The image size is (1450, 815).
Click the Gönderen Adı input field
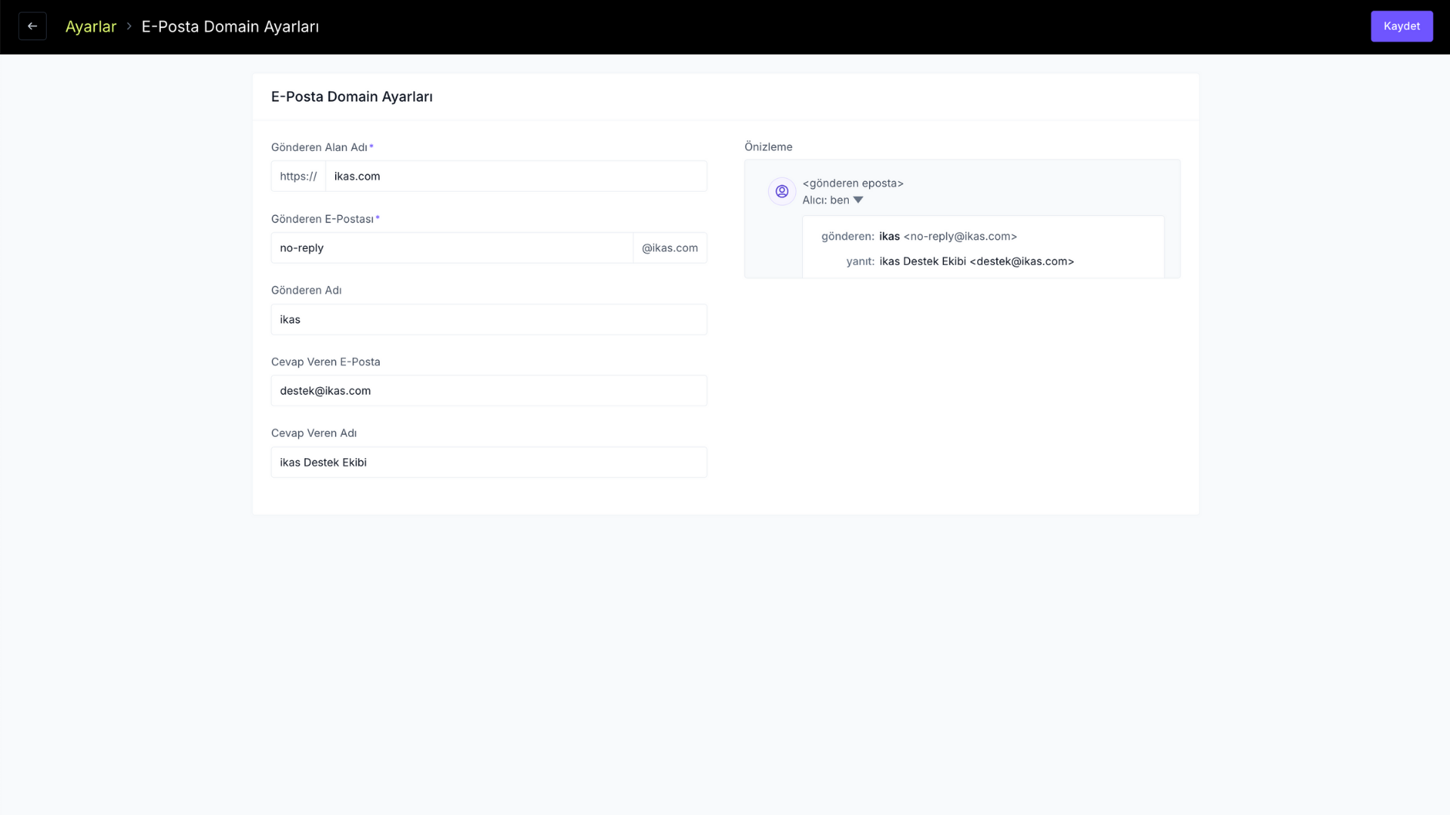(x=489, y=319)
